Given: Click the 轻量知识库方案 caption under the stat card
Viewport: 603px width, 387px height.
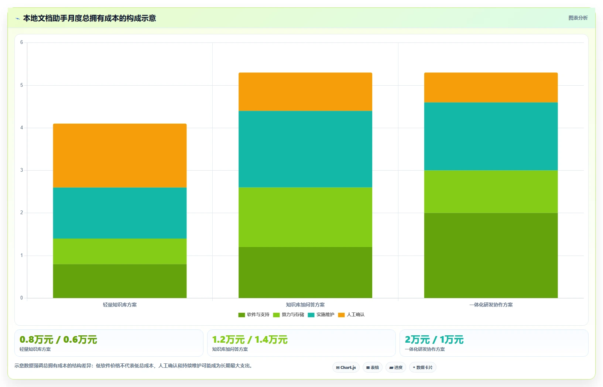Looking at the screenshot, I should tap(35, 349).
